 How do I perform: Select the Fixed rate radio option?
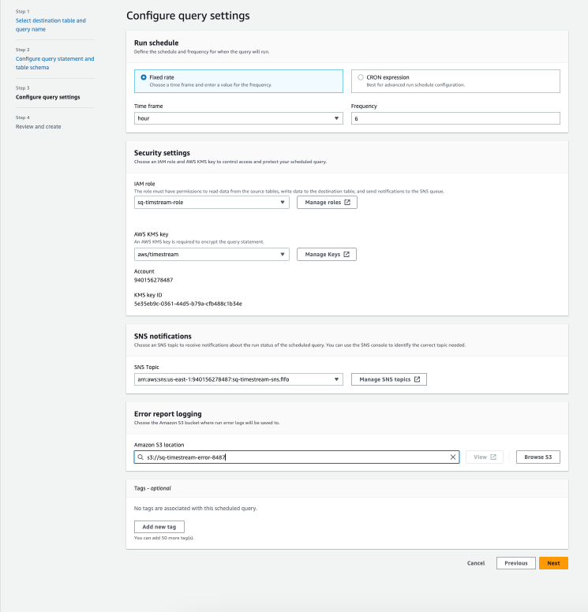pos(143,77)
